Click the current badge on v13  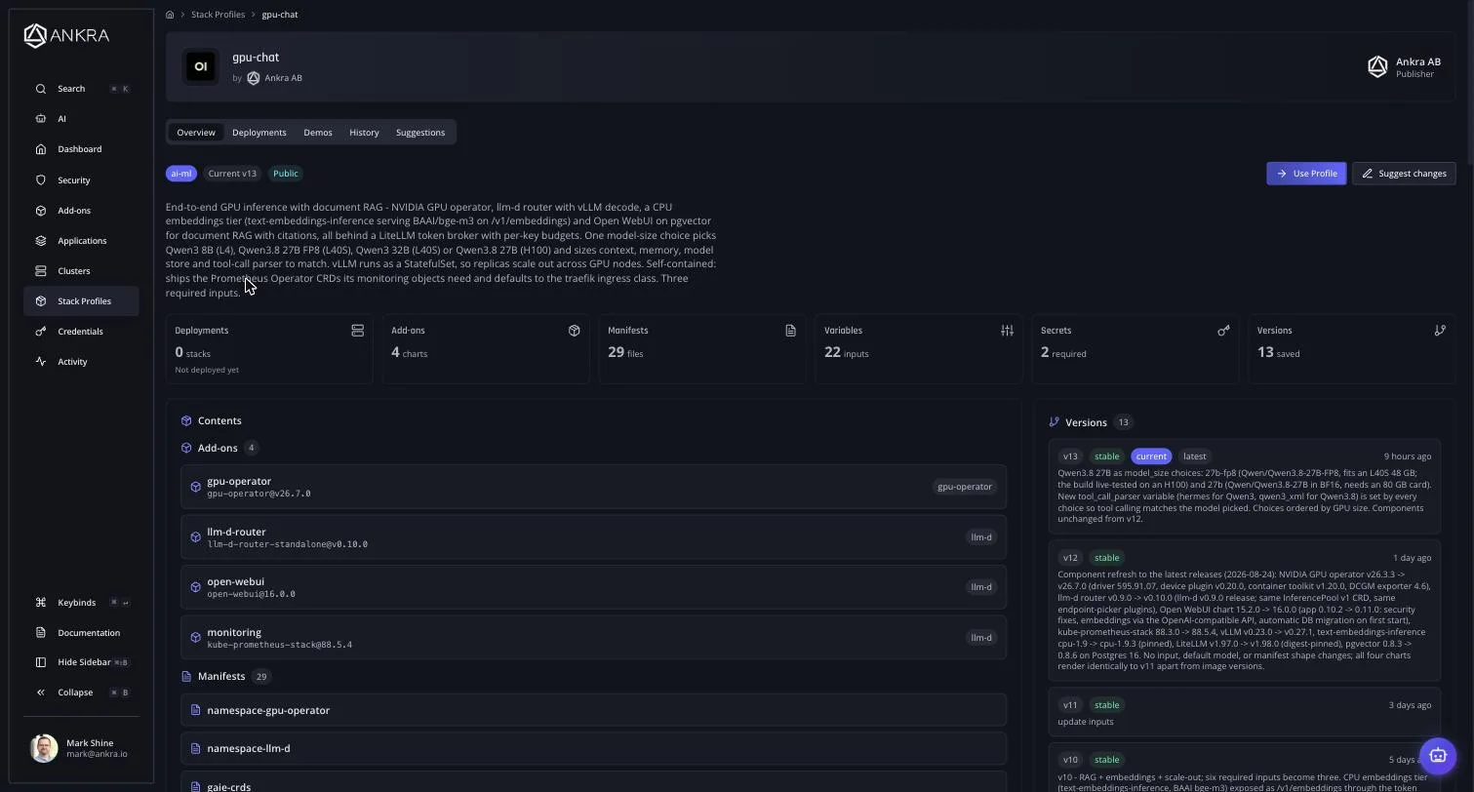(1151, 456)
